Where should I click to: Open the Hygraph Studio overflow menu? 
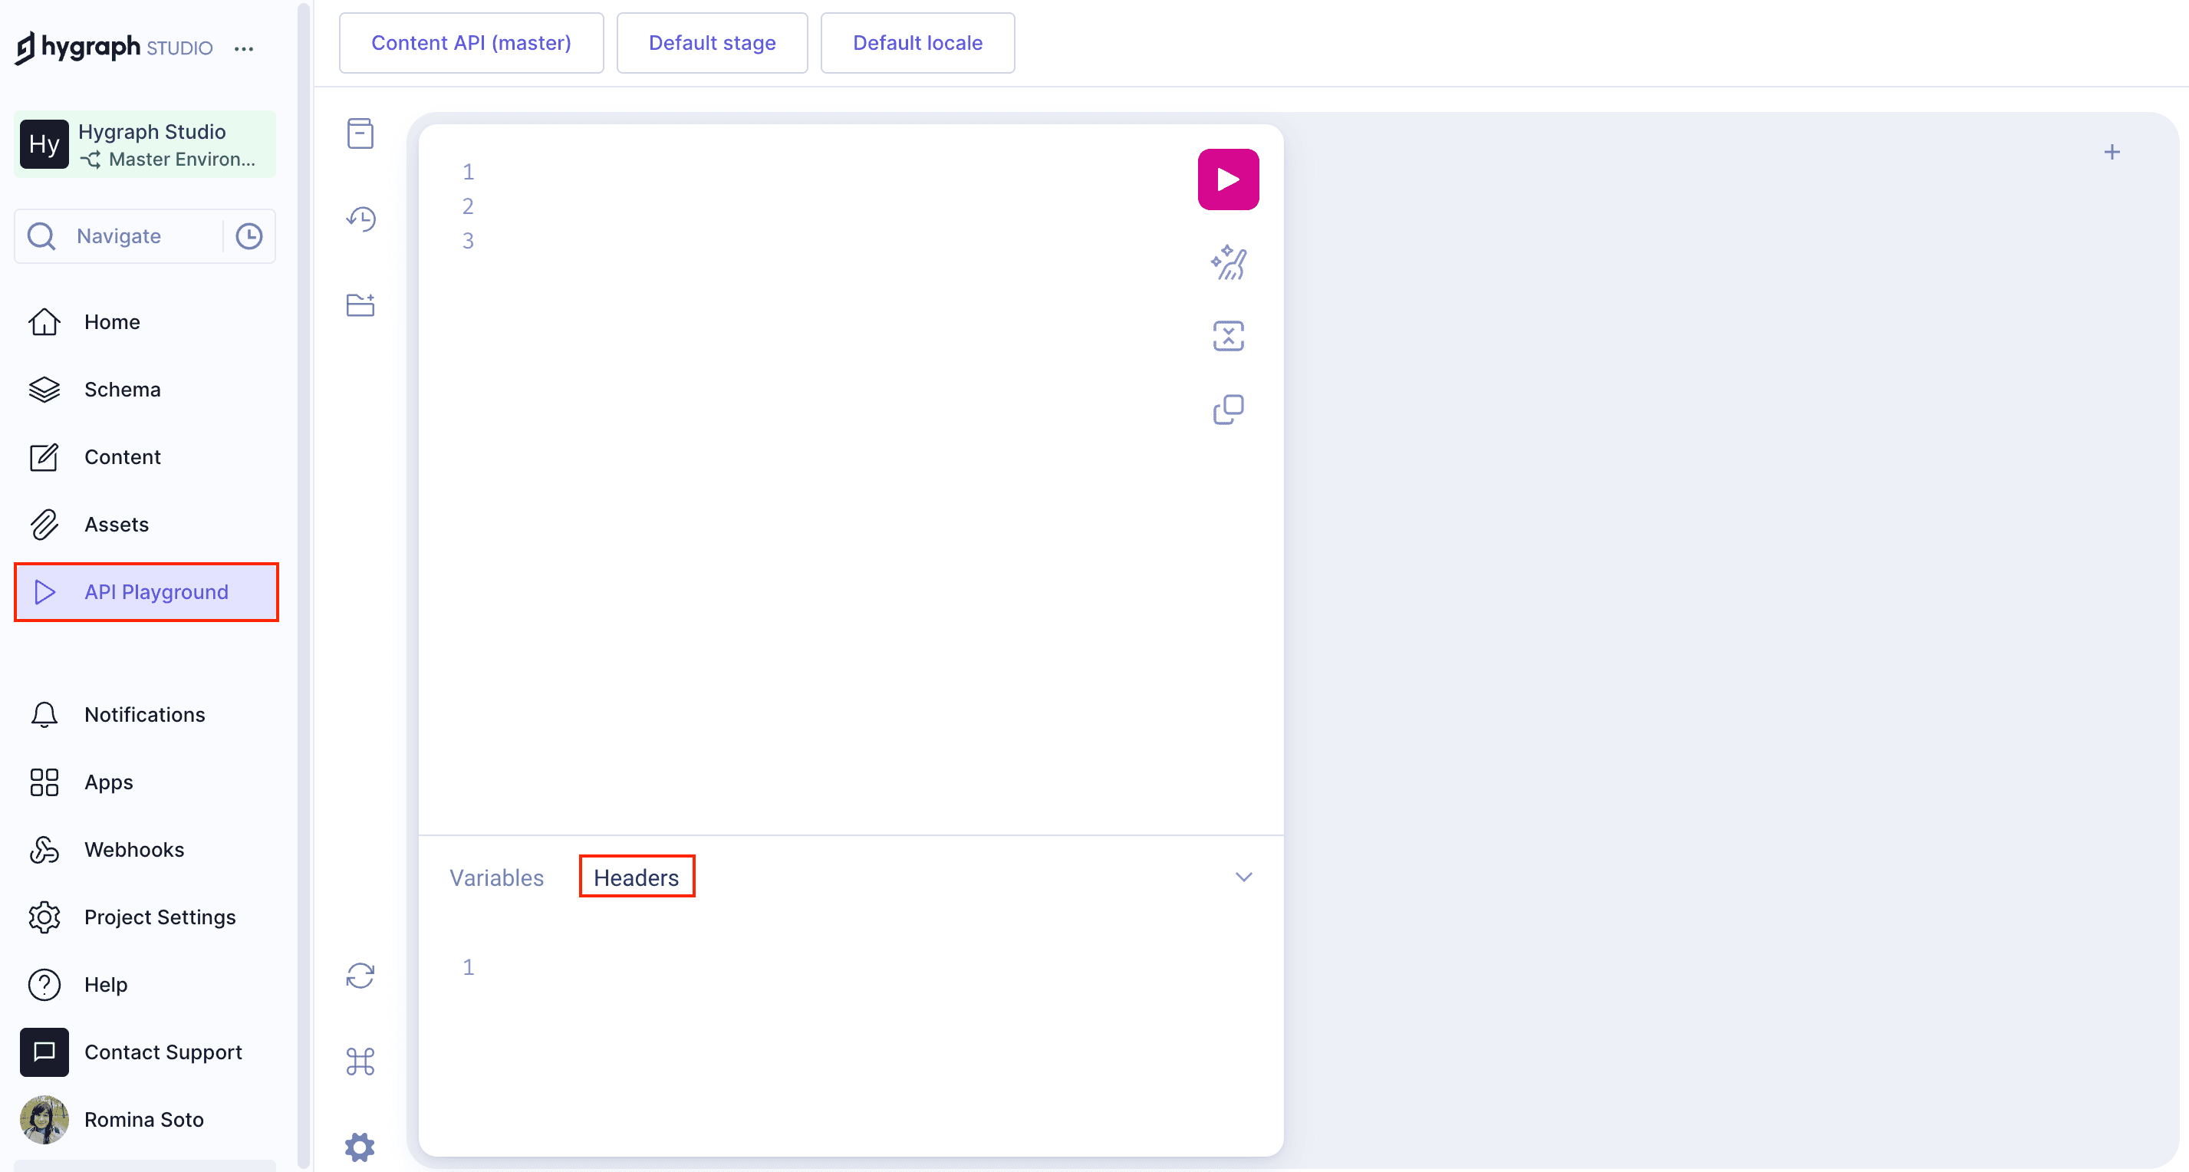(244, 48)
